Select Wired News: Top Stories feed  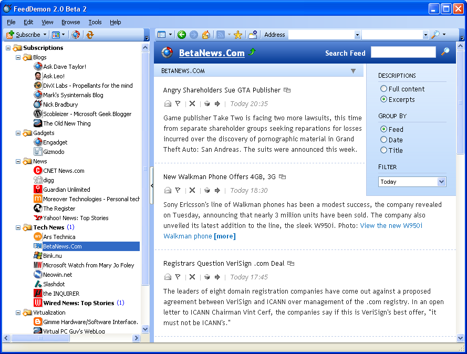(79, 303)
